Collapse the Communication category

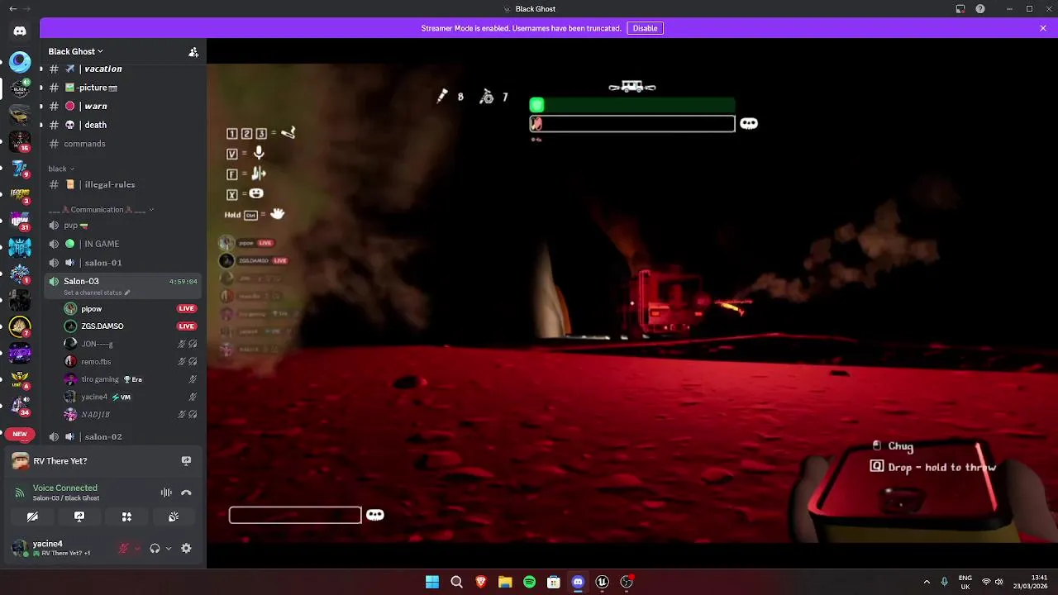coord(102,210)
